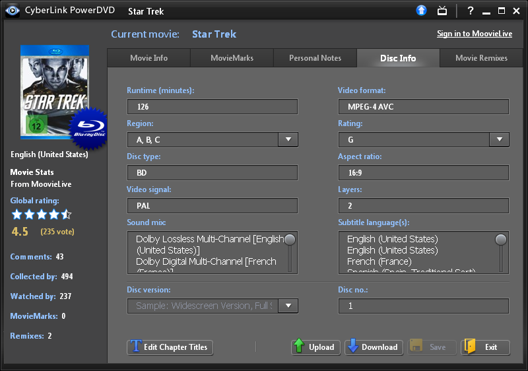
Task: Click the global rating stars
Action: (x=41, y=215)
